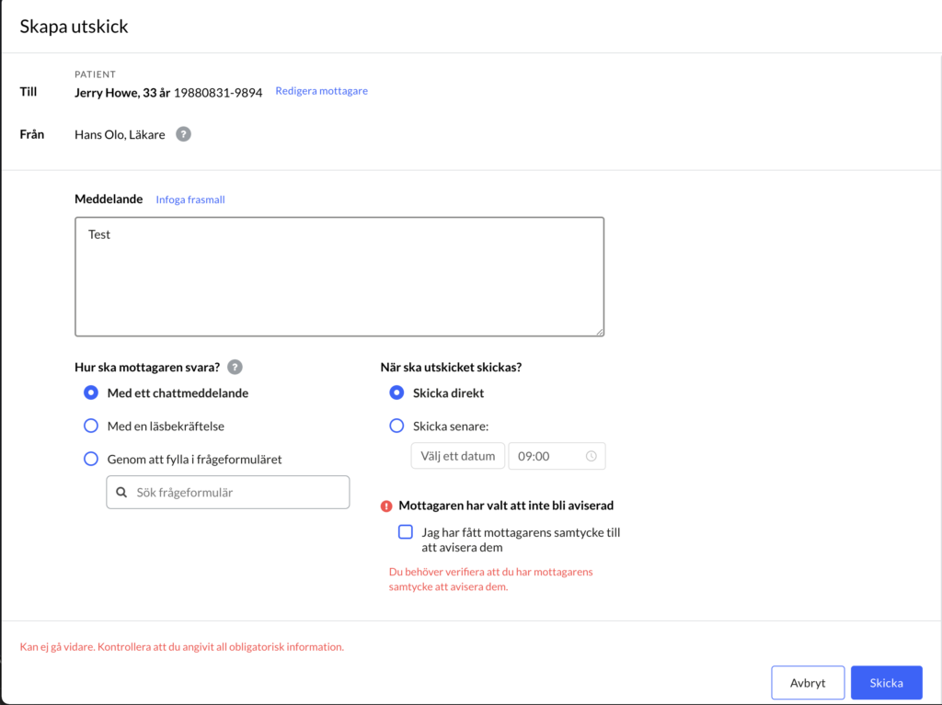The image size is (942, 705).
Task: Choose 'Skicka senare' radio option
Action: 396,426
